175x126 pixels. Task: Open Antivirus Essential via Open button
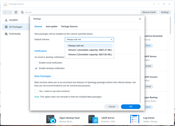point(148,46)
